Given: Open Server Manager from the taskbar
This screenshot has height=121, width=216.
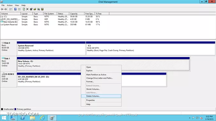Looking at the screenshot, I should 13,118.
